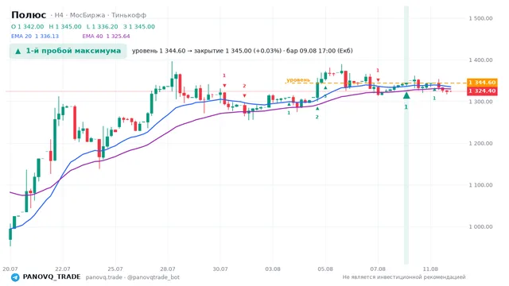Click red down-arrow marker labeled 2
Viewport: 509px width, 286px height.
[244, 95]
